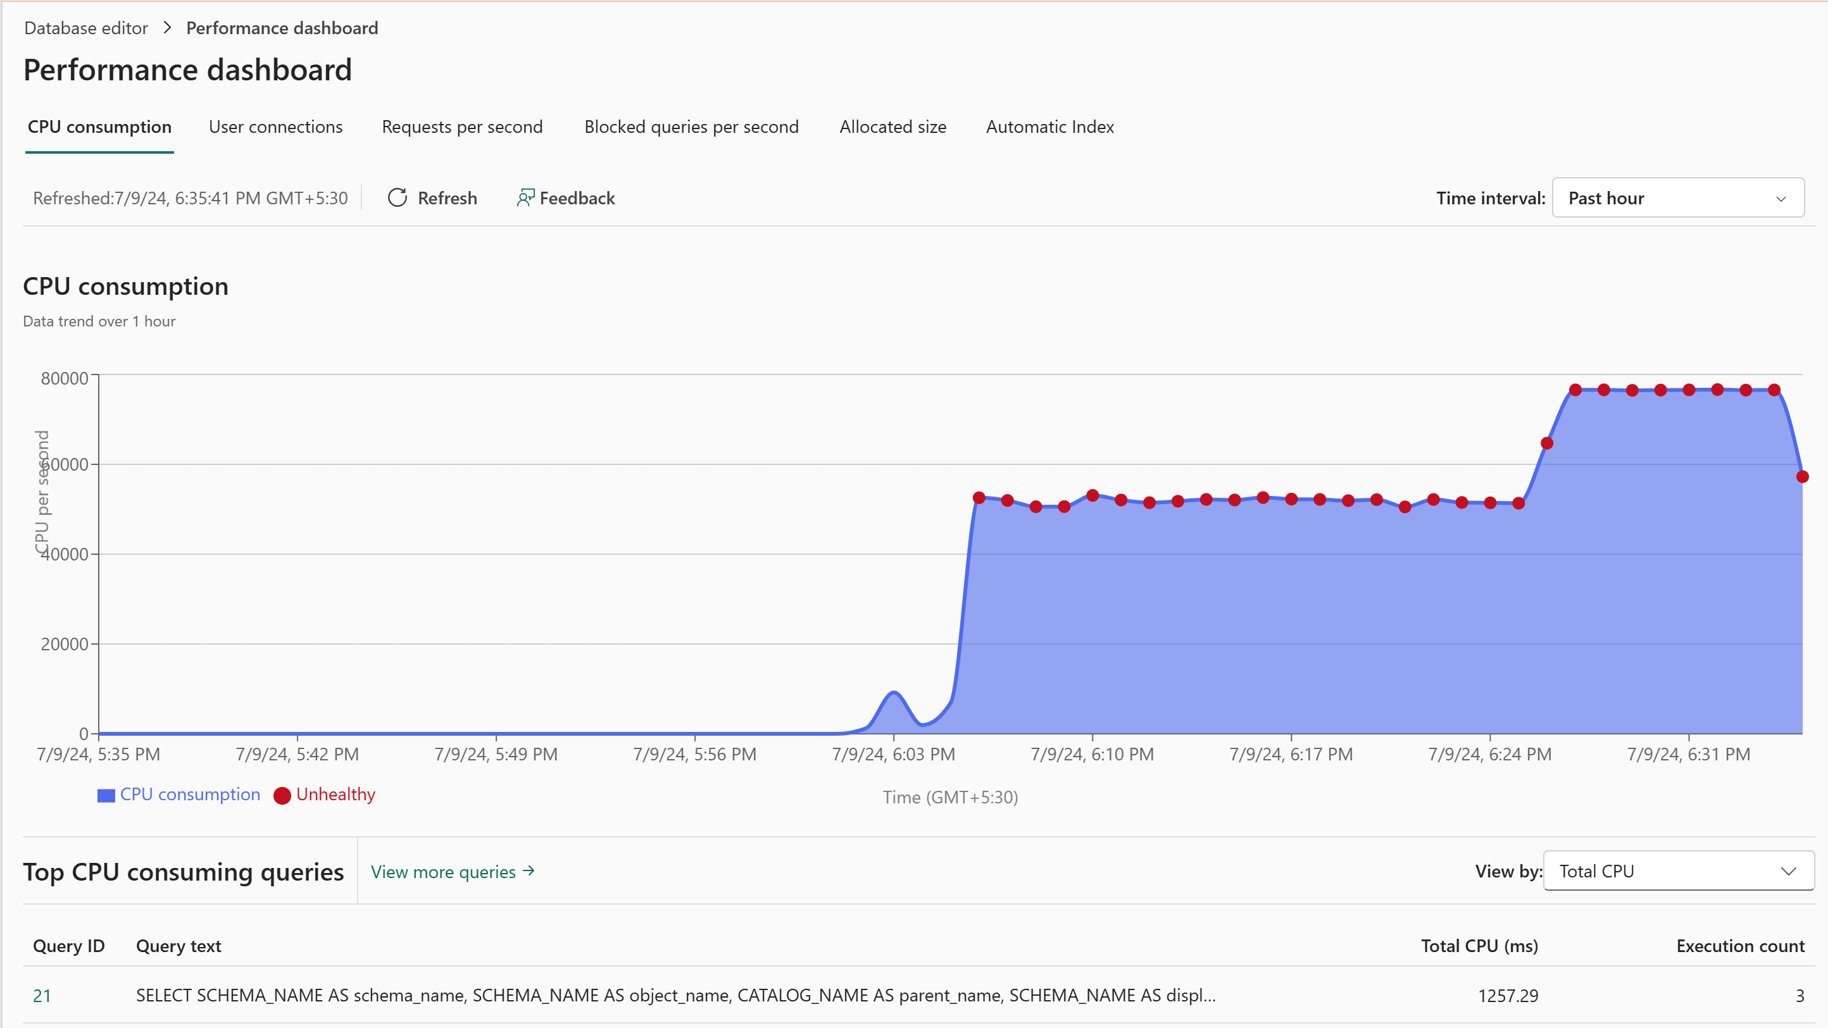Navigate back to Database editor breadcrumb
This screenshot has height=1028, width=1828.
pyautogui.click(x=86, y=28)
